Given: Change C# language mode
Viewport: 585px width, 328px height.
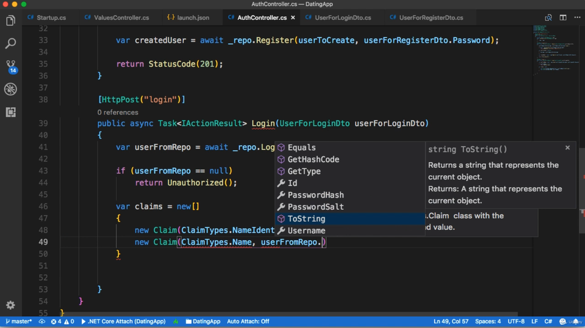Looking at the screenshot, I should pyautogui.click(x=548, y=322).
